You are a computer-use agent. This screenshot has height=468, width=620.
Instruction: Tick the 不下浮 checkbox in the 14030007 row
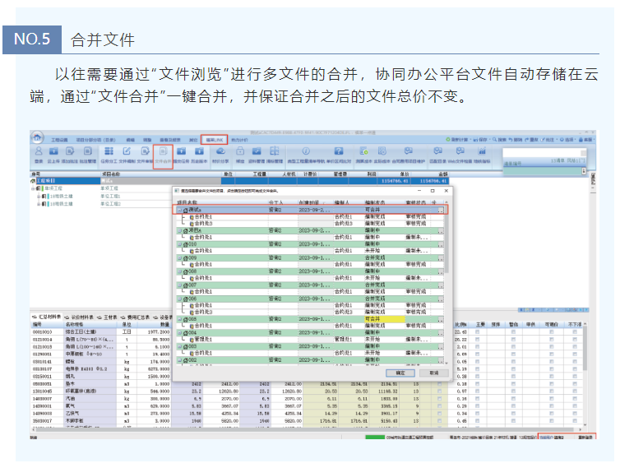575,399
